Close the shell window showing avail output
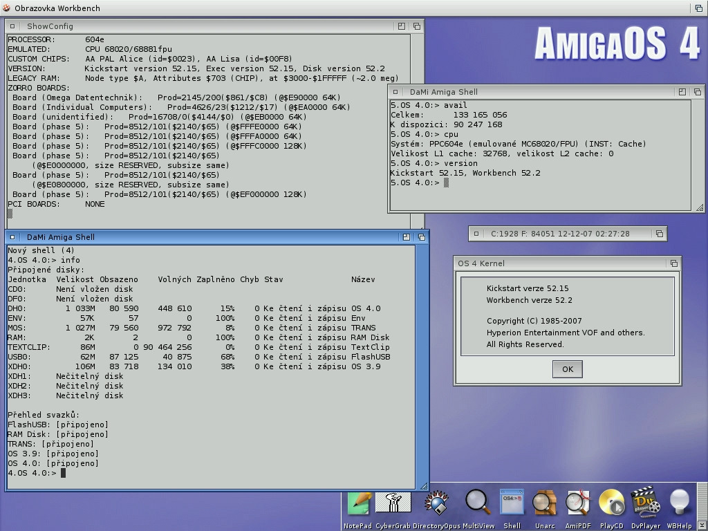Screen dimensions: 708x531 [x=395, y=92]
